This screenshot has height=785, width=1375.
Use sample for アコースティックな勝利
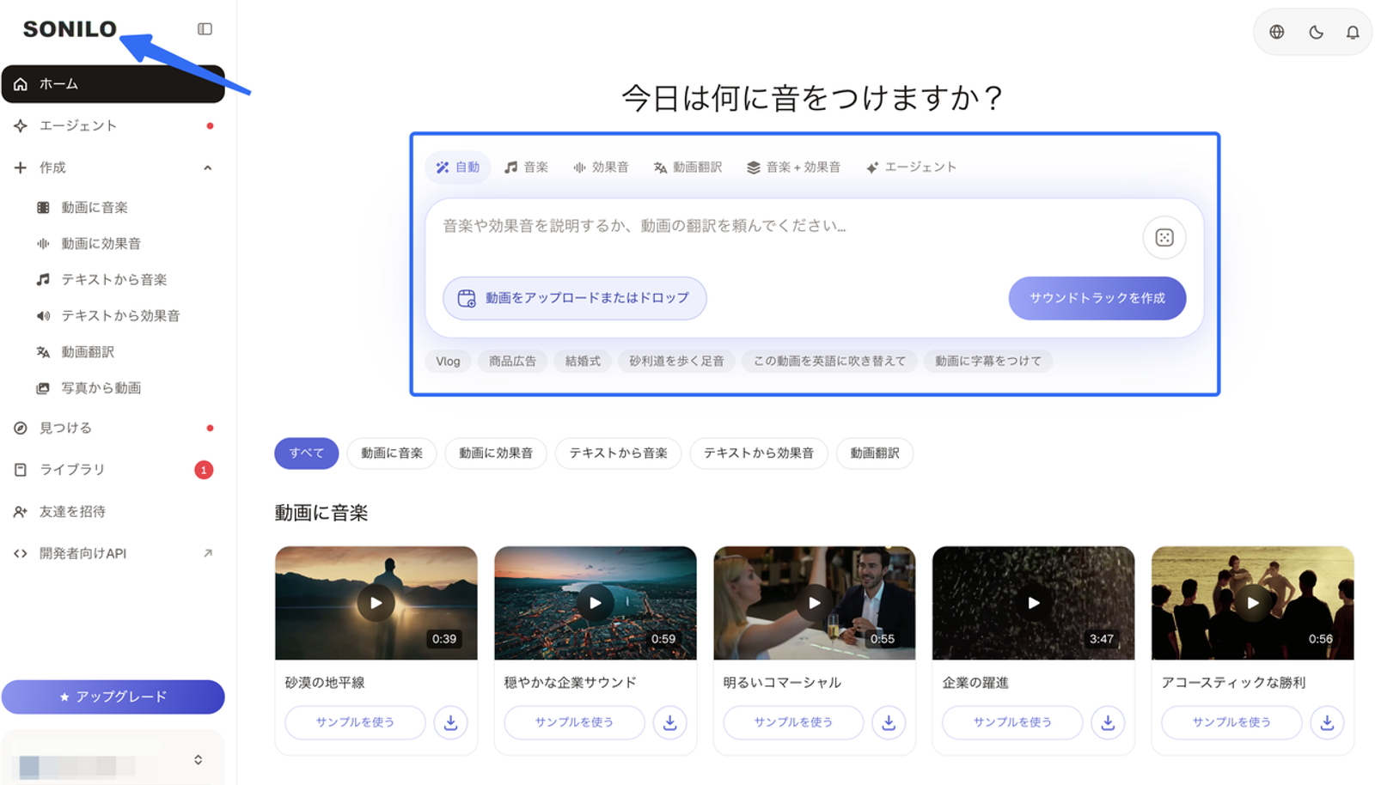1231,722
